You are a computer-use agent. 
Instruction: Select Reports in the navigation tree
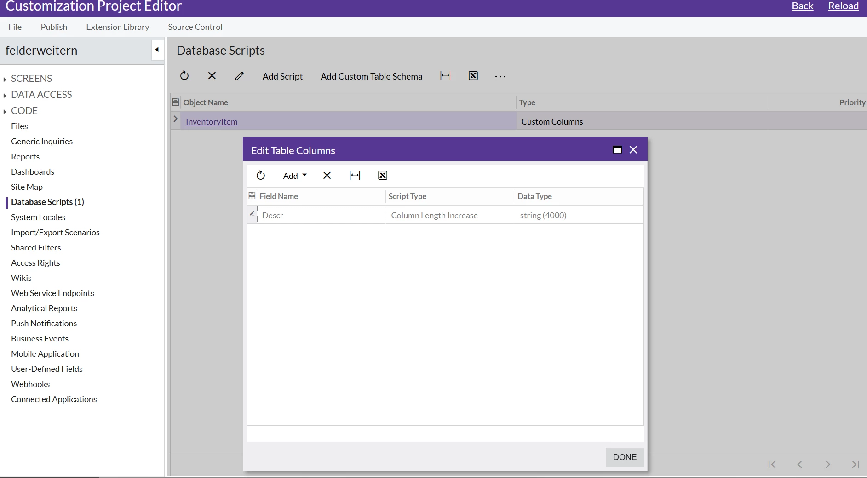pos(25,157)
